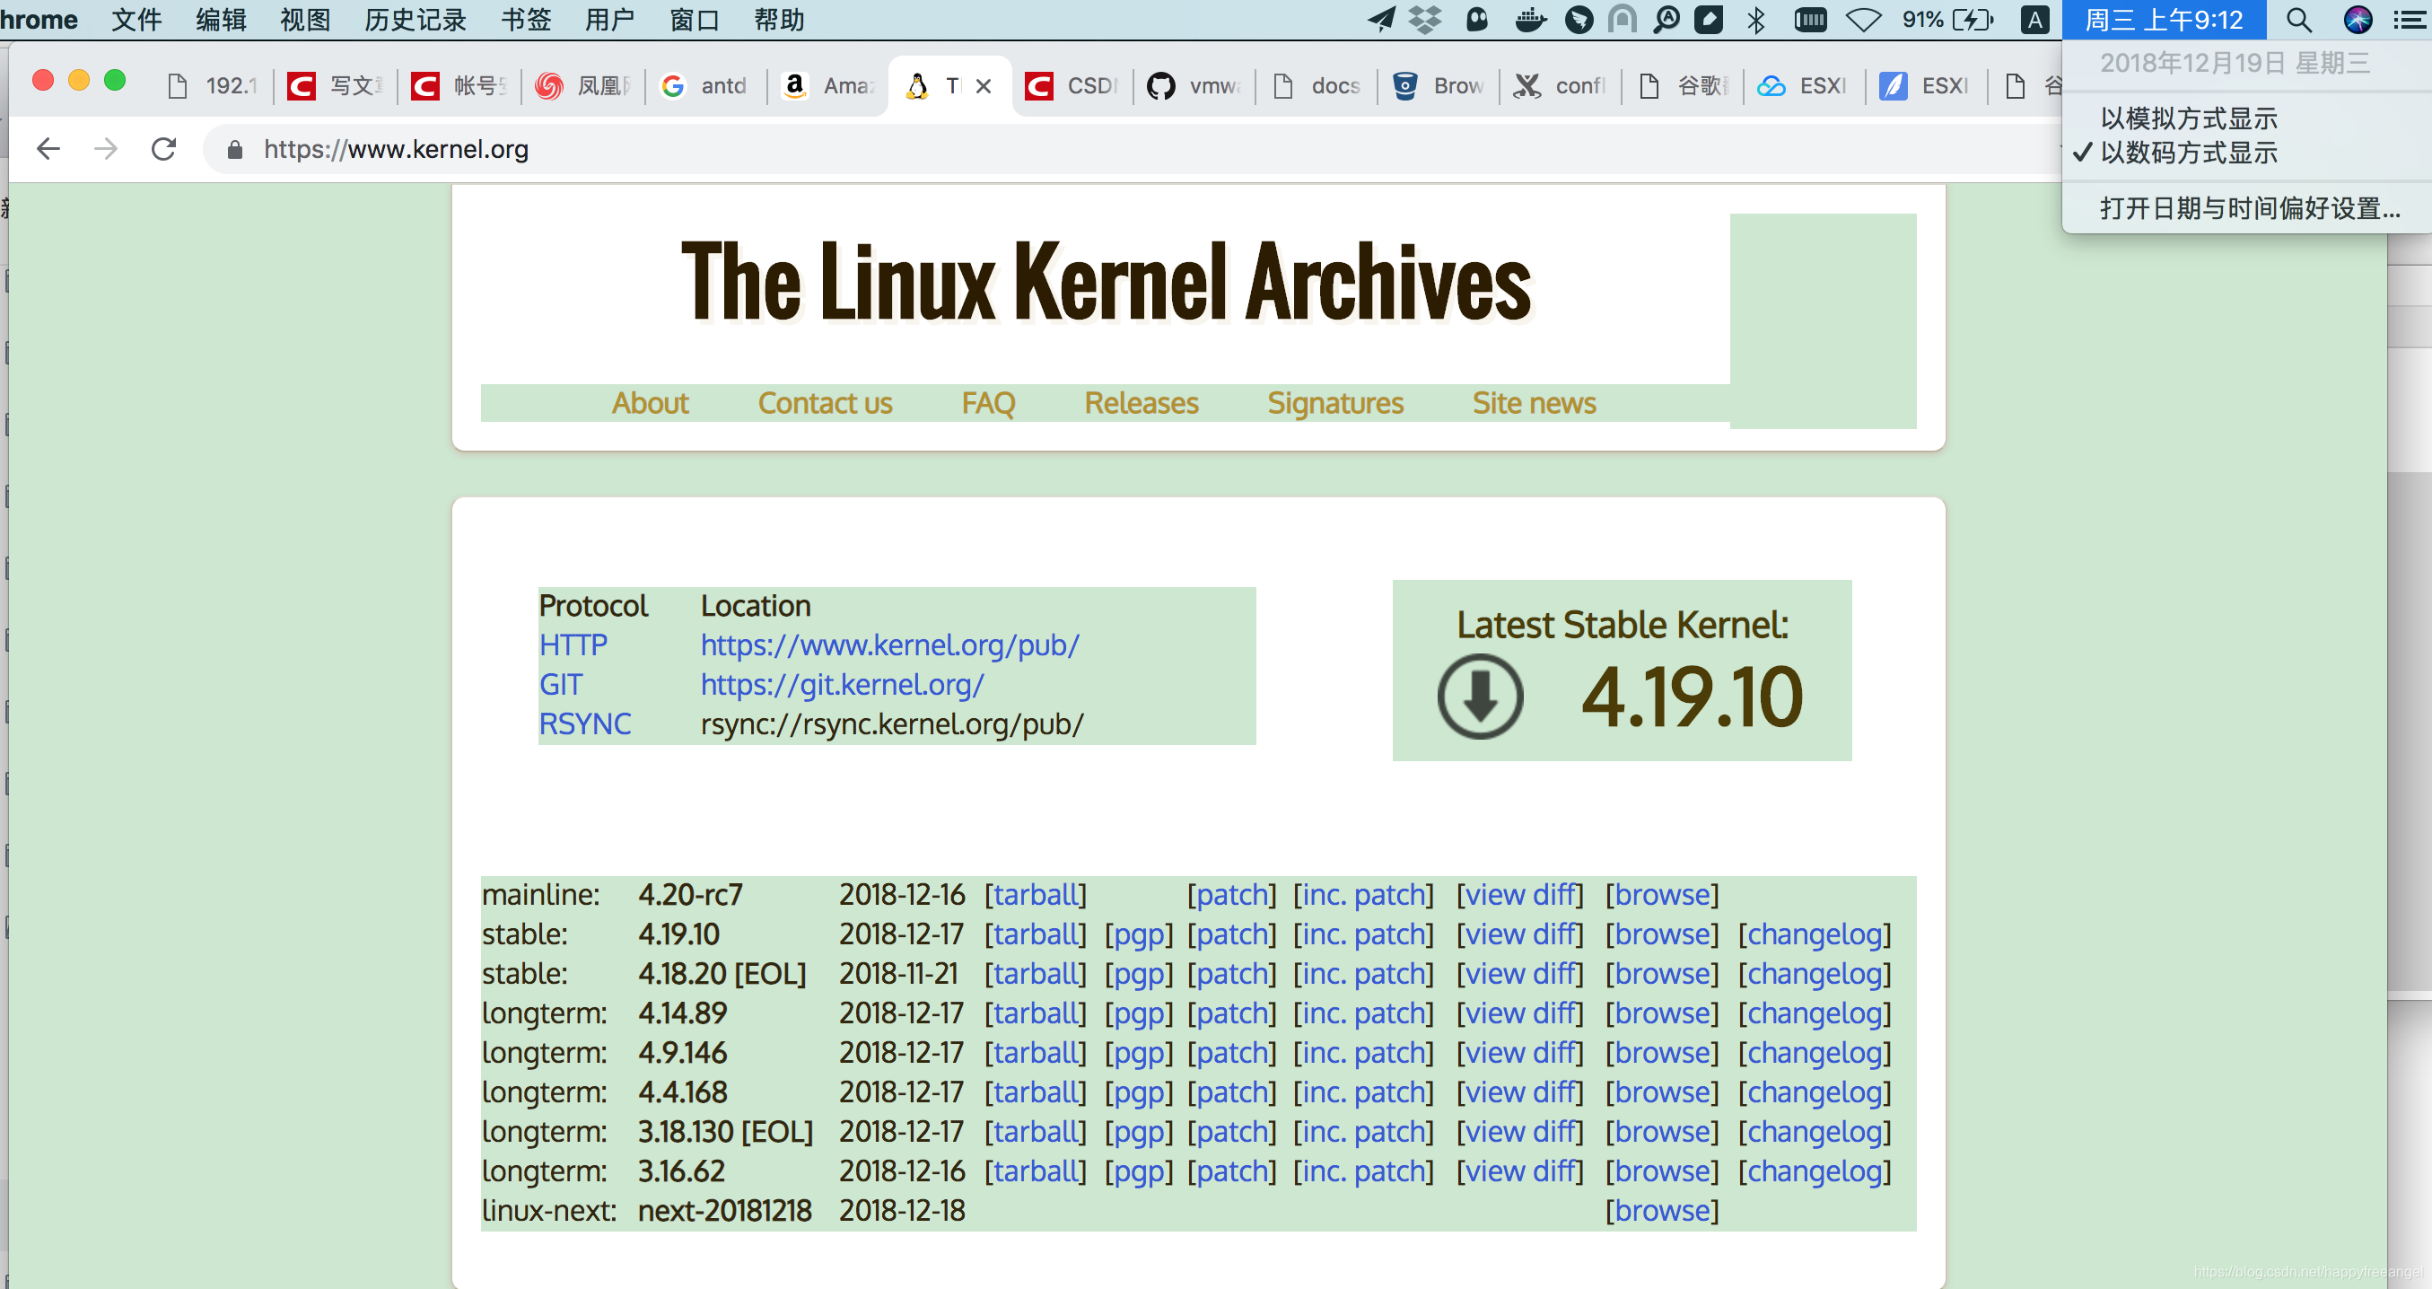
Task: Open changelog for 3.18.130 [EOL]
Action: 1815,1131
